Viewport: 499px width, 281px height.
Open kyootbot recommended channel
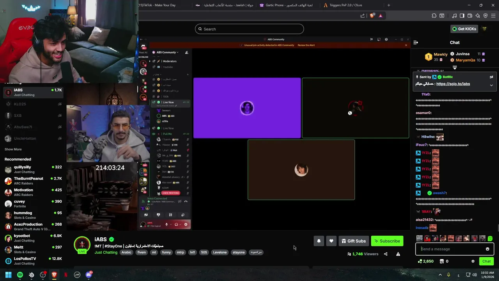tap(33, 238)
